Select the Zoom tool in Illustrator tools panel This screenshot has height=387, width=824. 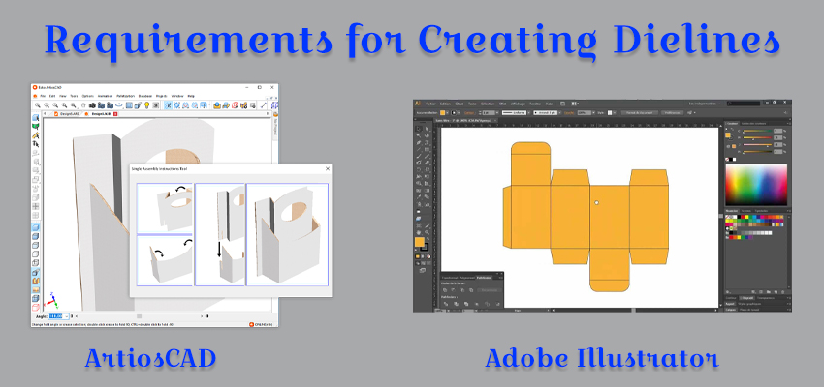point(428,232)
